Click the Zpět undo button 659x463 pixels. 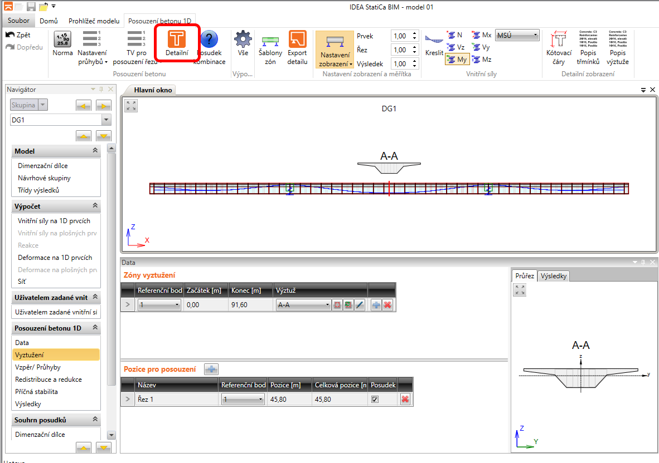point(19,35)
